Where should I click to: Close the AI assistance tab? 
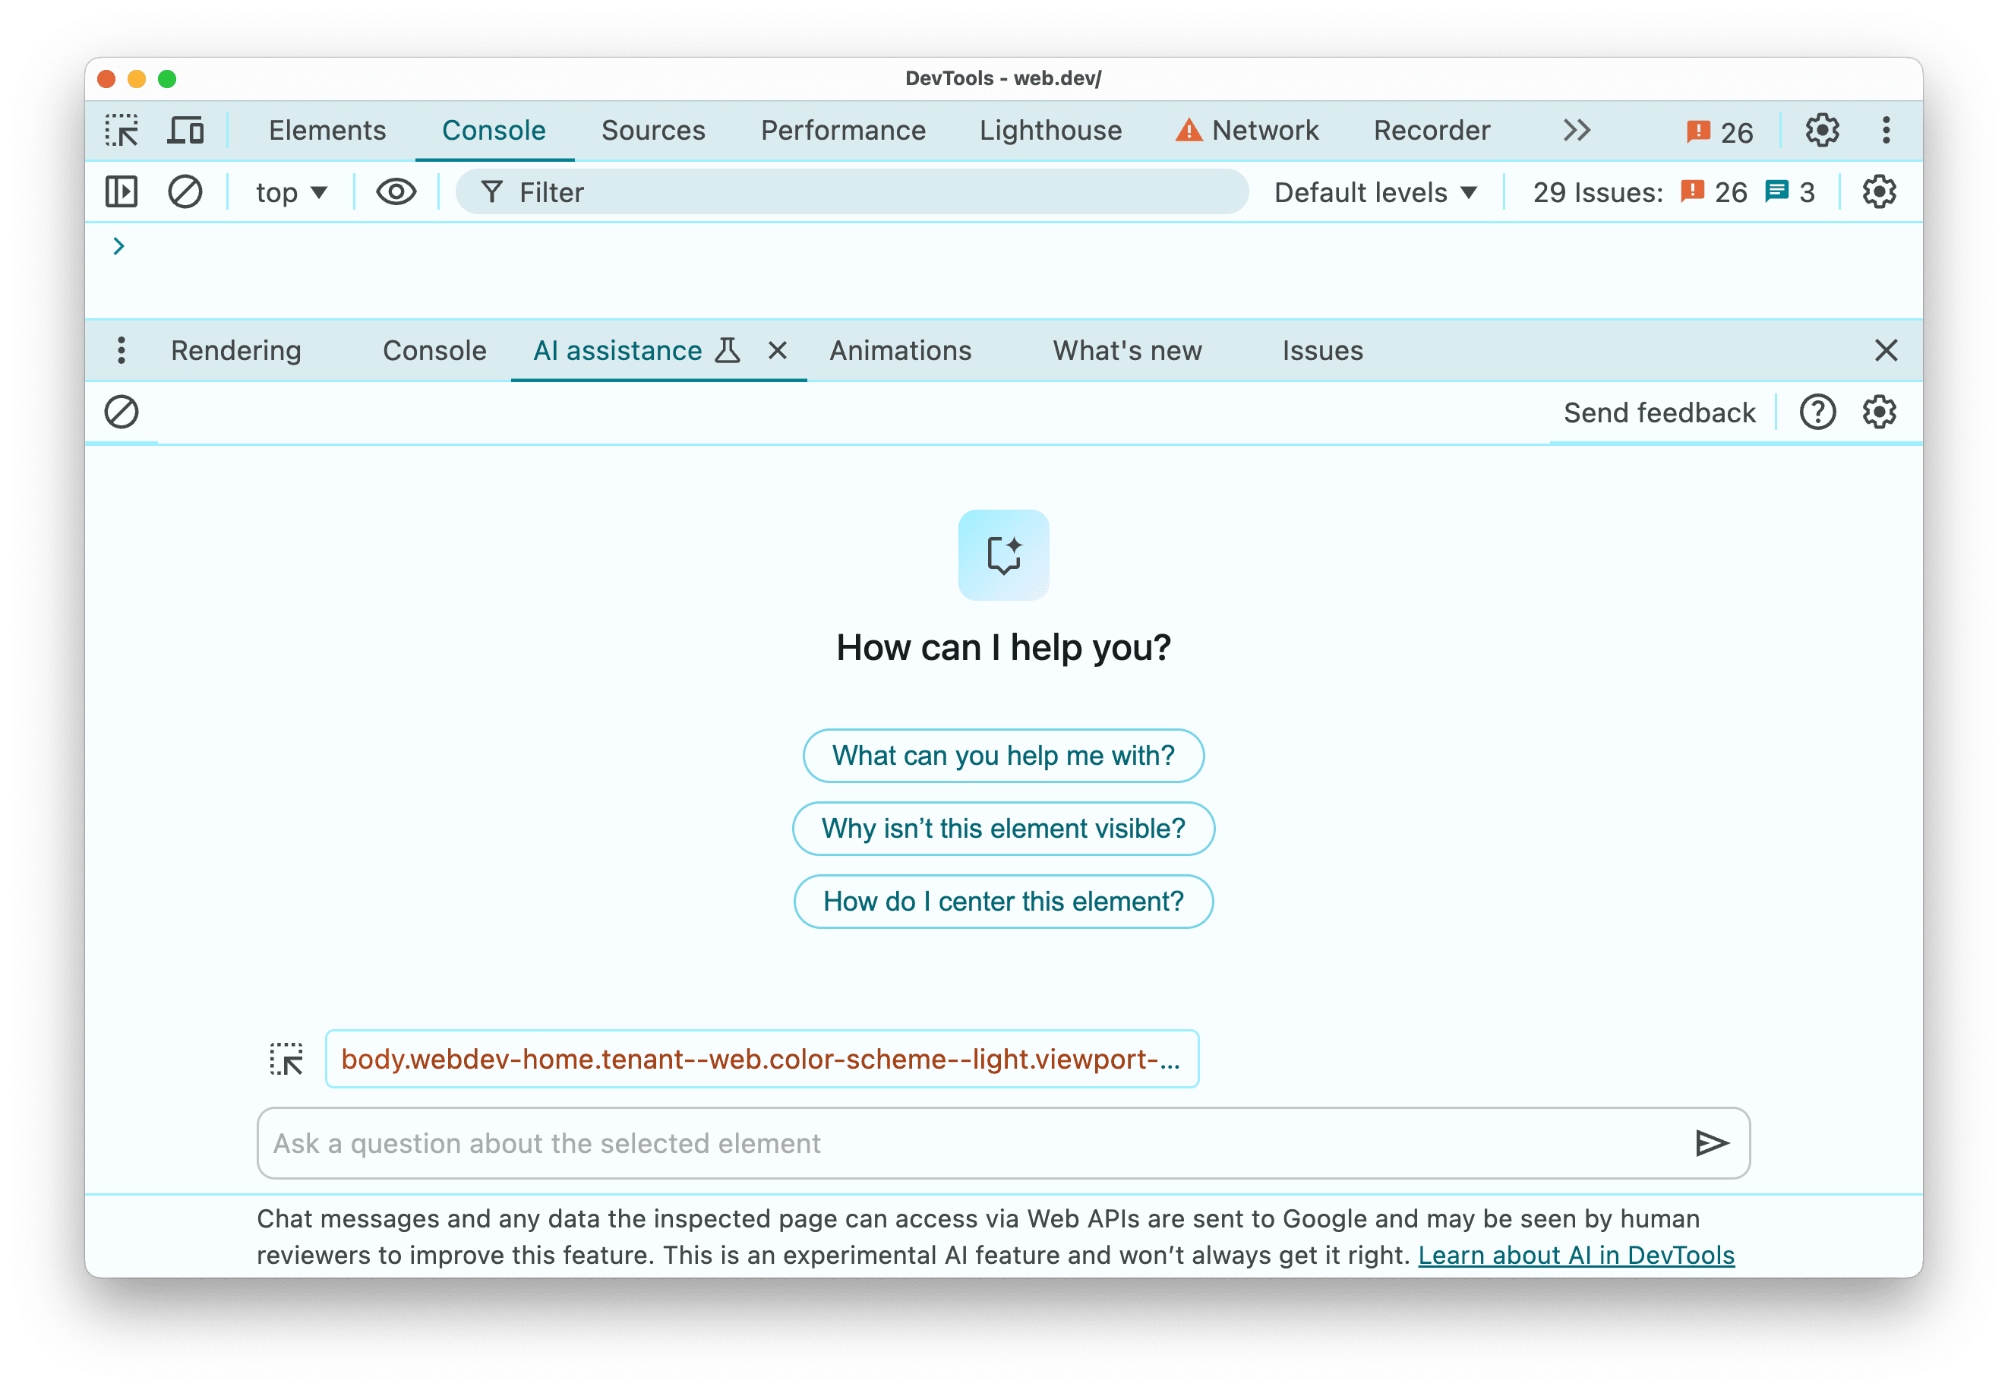pyautogui.click(x=778, y=351)
